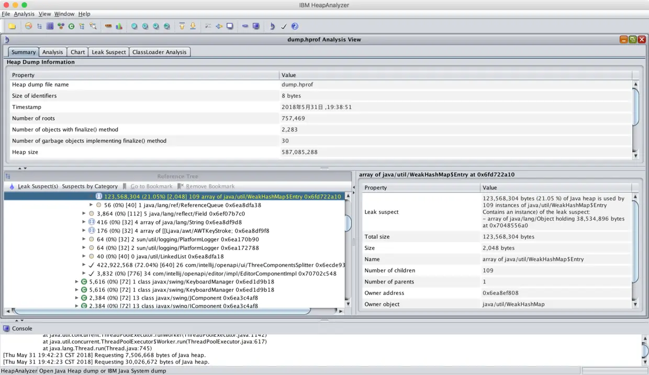Image resolution: width=649 pixels, height=375 pixels.
Task: Click the third blue magnifier globe icon
Action: pos(156,26)
